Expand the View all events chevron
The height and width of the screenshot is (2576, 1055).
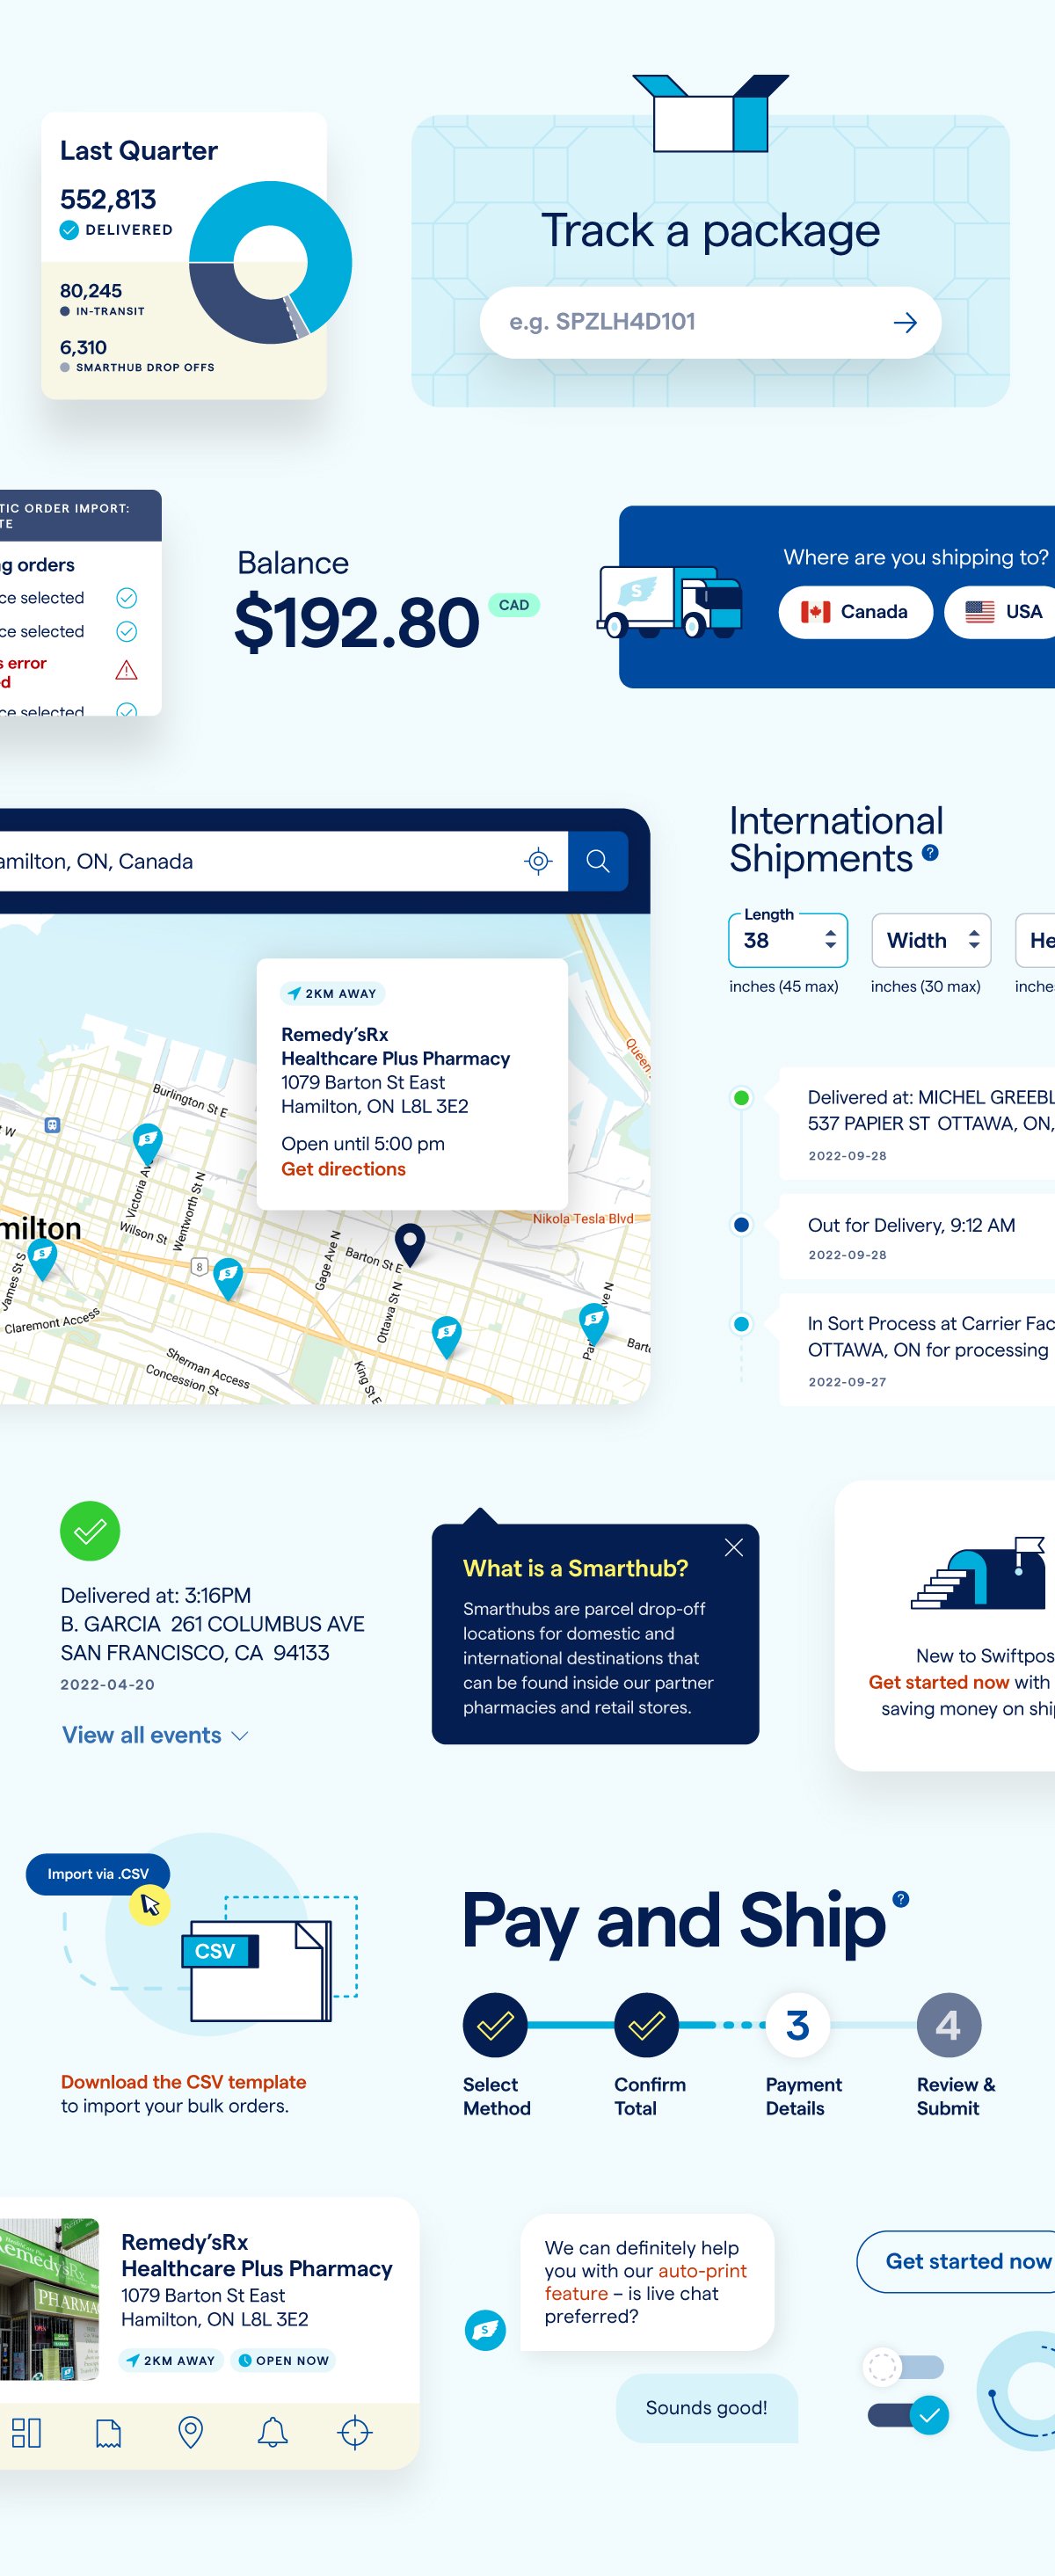pyautogui.click(x=239, y=1736)
